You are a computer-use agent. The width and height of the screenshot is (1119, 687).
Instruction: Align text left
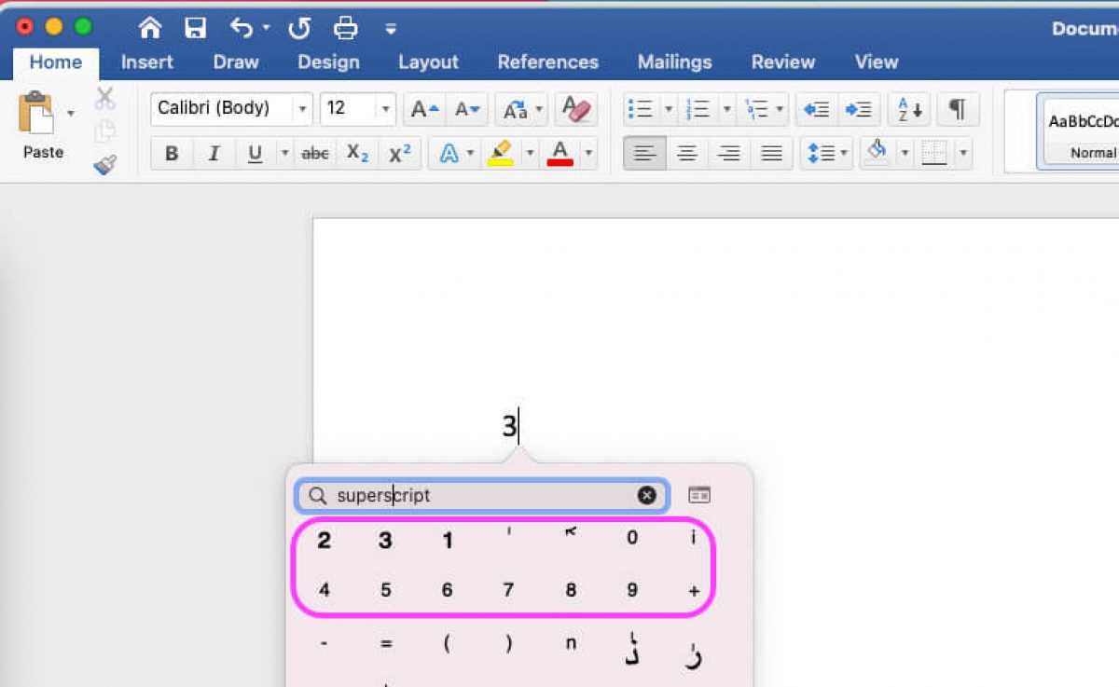pos(644,154)
